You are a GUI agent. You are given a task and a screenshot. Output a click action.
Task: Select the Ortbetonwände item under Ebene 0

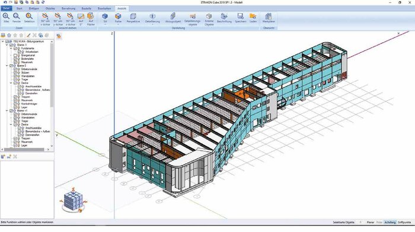tap(29, 69)
